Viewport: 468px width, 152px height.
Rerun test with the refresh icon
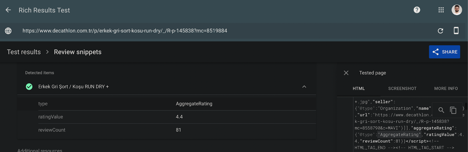[x=441, y=31]
